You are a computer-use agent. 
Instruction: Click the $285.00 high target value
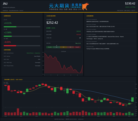pyautogui.click(x=79, y=31)
